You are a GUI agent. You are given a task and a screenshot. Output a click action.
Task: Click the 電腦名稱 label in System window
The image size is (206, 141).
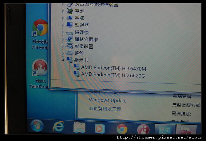coord(183,97)
